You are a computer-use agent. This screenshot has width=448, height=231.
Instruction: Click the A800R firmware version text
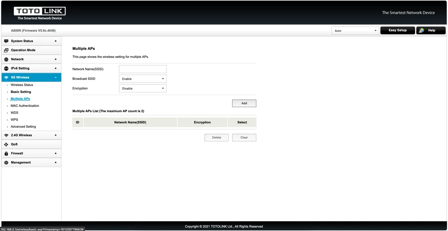click(33, 31)
